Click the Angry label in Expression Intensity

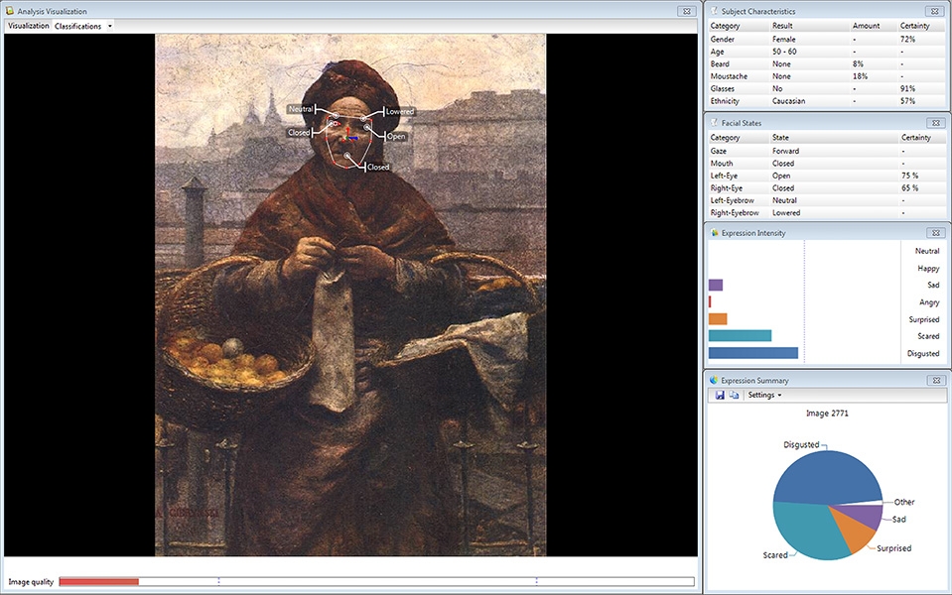coord(929,302)
